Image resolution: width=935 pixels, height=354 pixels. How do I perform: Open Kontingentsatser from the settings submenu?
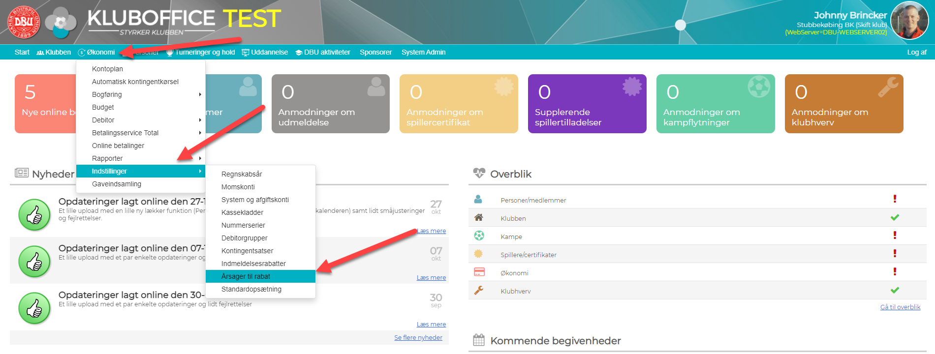(247, 251)
